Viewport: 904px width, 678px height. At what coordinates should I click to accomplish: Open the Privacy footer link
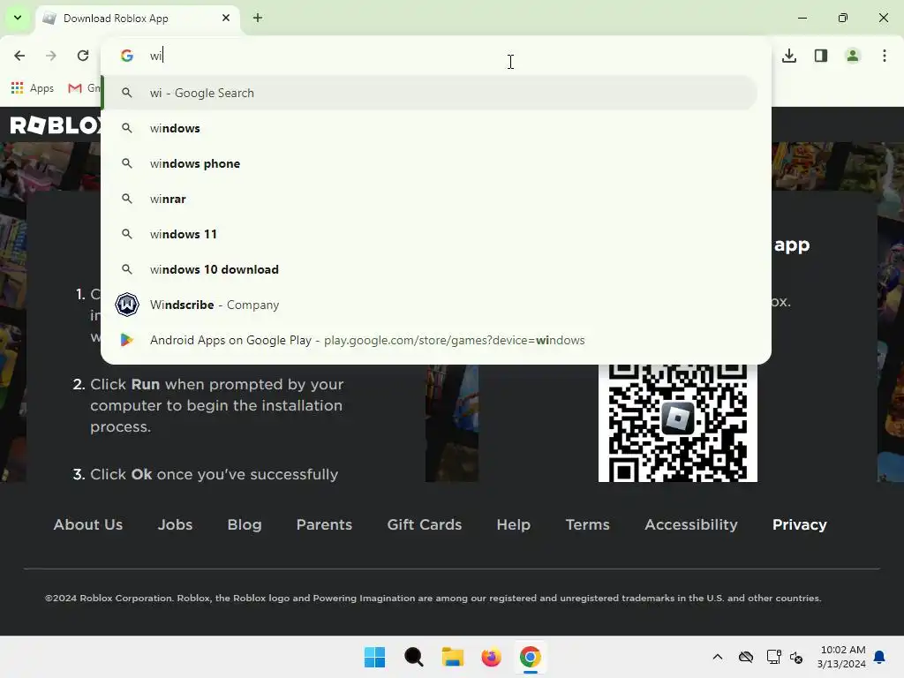coord(800,524)
